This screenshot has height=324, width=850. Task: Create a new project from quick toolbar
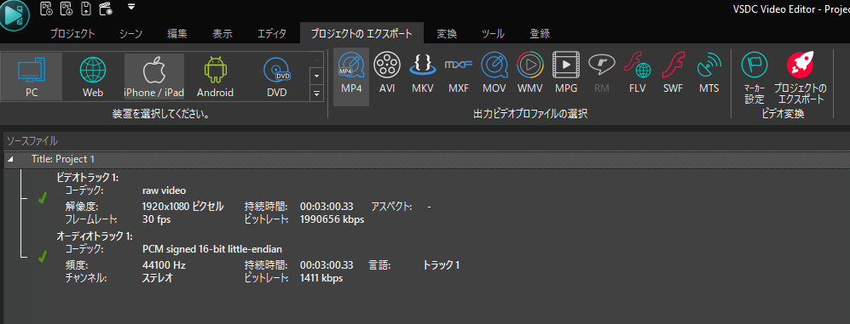47,9
